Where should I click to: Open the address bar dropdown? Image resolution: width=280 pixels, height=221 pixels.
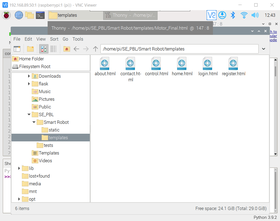click(x=263, y=49)
